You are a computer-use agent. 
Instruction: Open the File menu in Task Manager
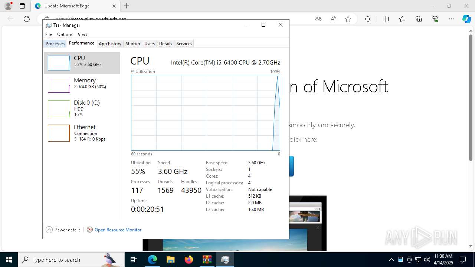pyautogui.click(x=49, y=34)
